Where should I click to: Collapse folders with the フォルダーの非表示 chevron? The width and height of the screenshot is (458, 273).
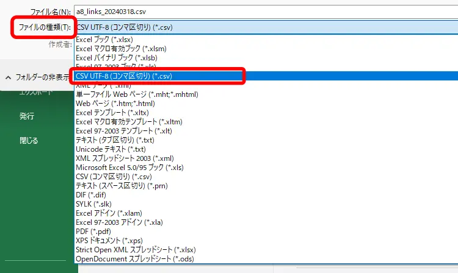point(9,77)
